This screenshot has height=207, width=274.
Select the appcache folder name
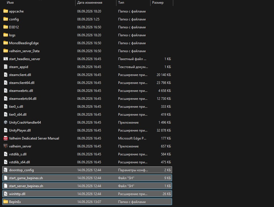16,11
